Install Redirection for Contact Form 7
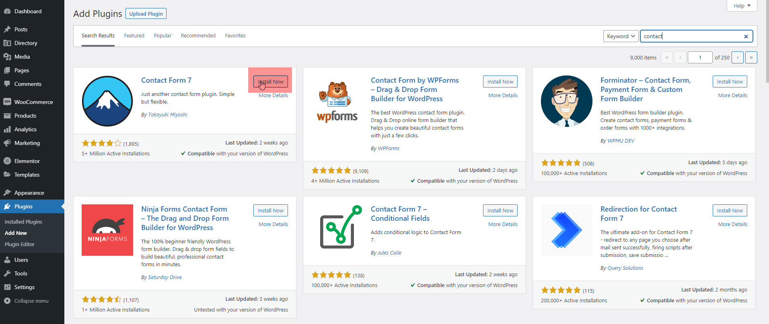769x324 pixels. [730, 210]
